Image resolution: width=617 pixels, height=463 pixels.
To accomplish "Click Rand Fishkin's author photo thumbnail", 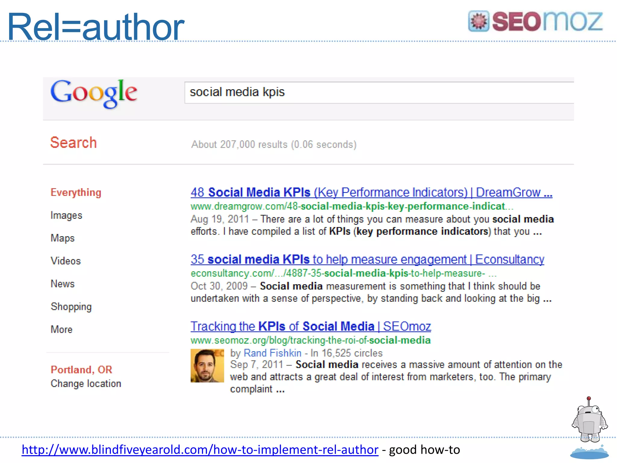I will click(207, 365).
